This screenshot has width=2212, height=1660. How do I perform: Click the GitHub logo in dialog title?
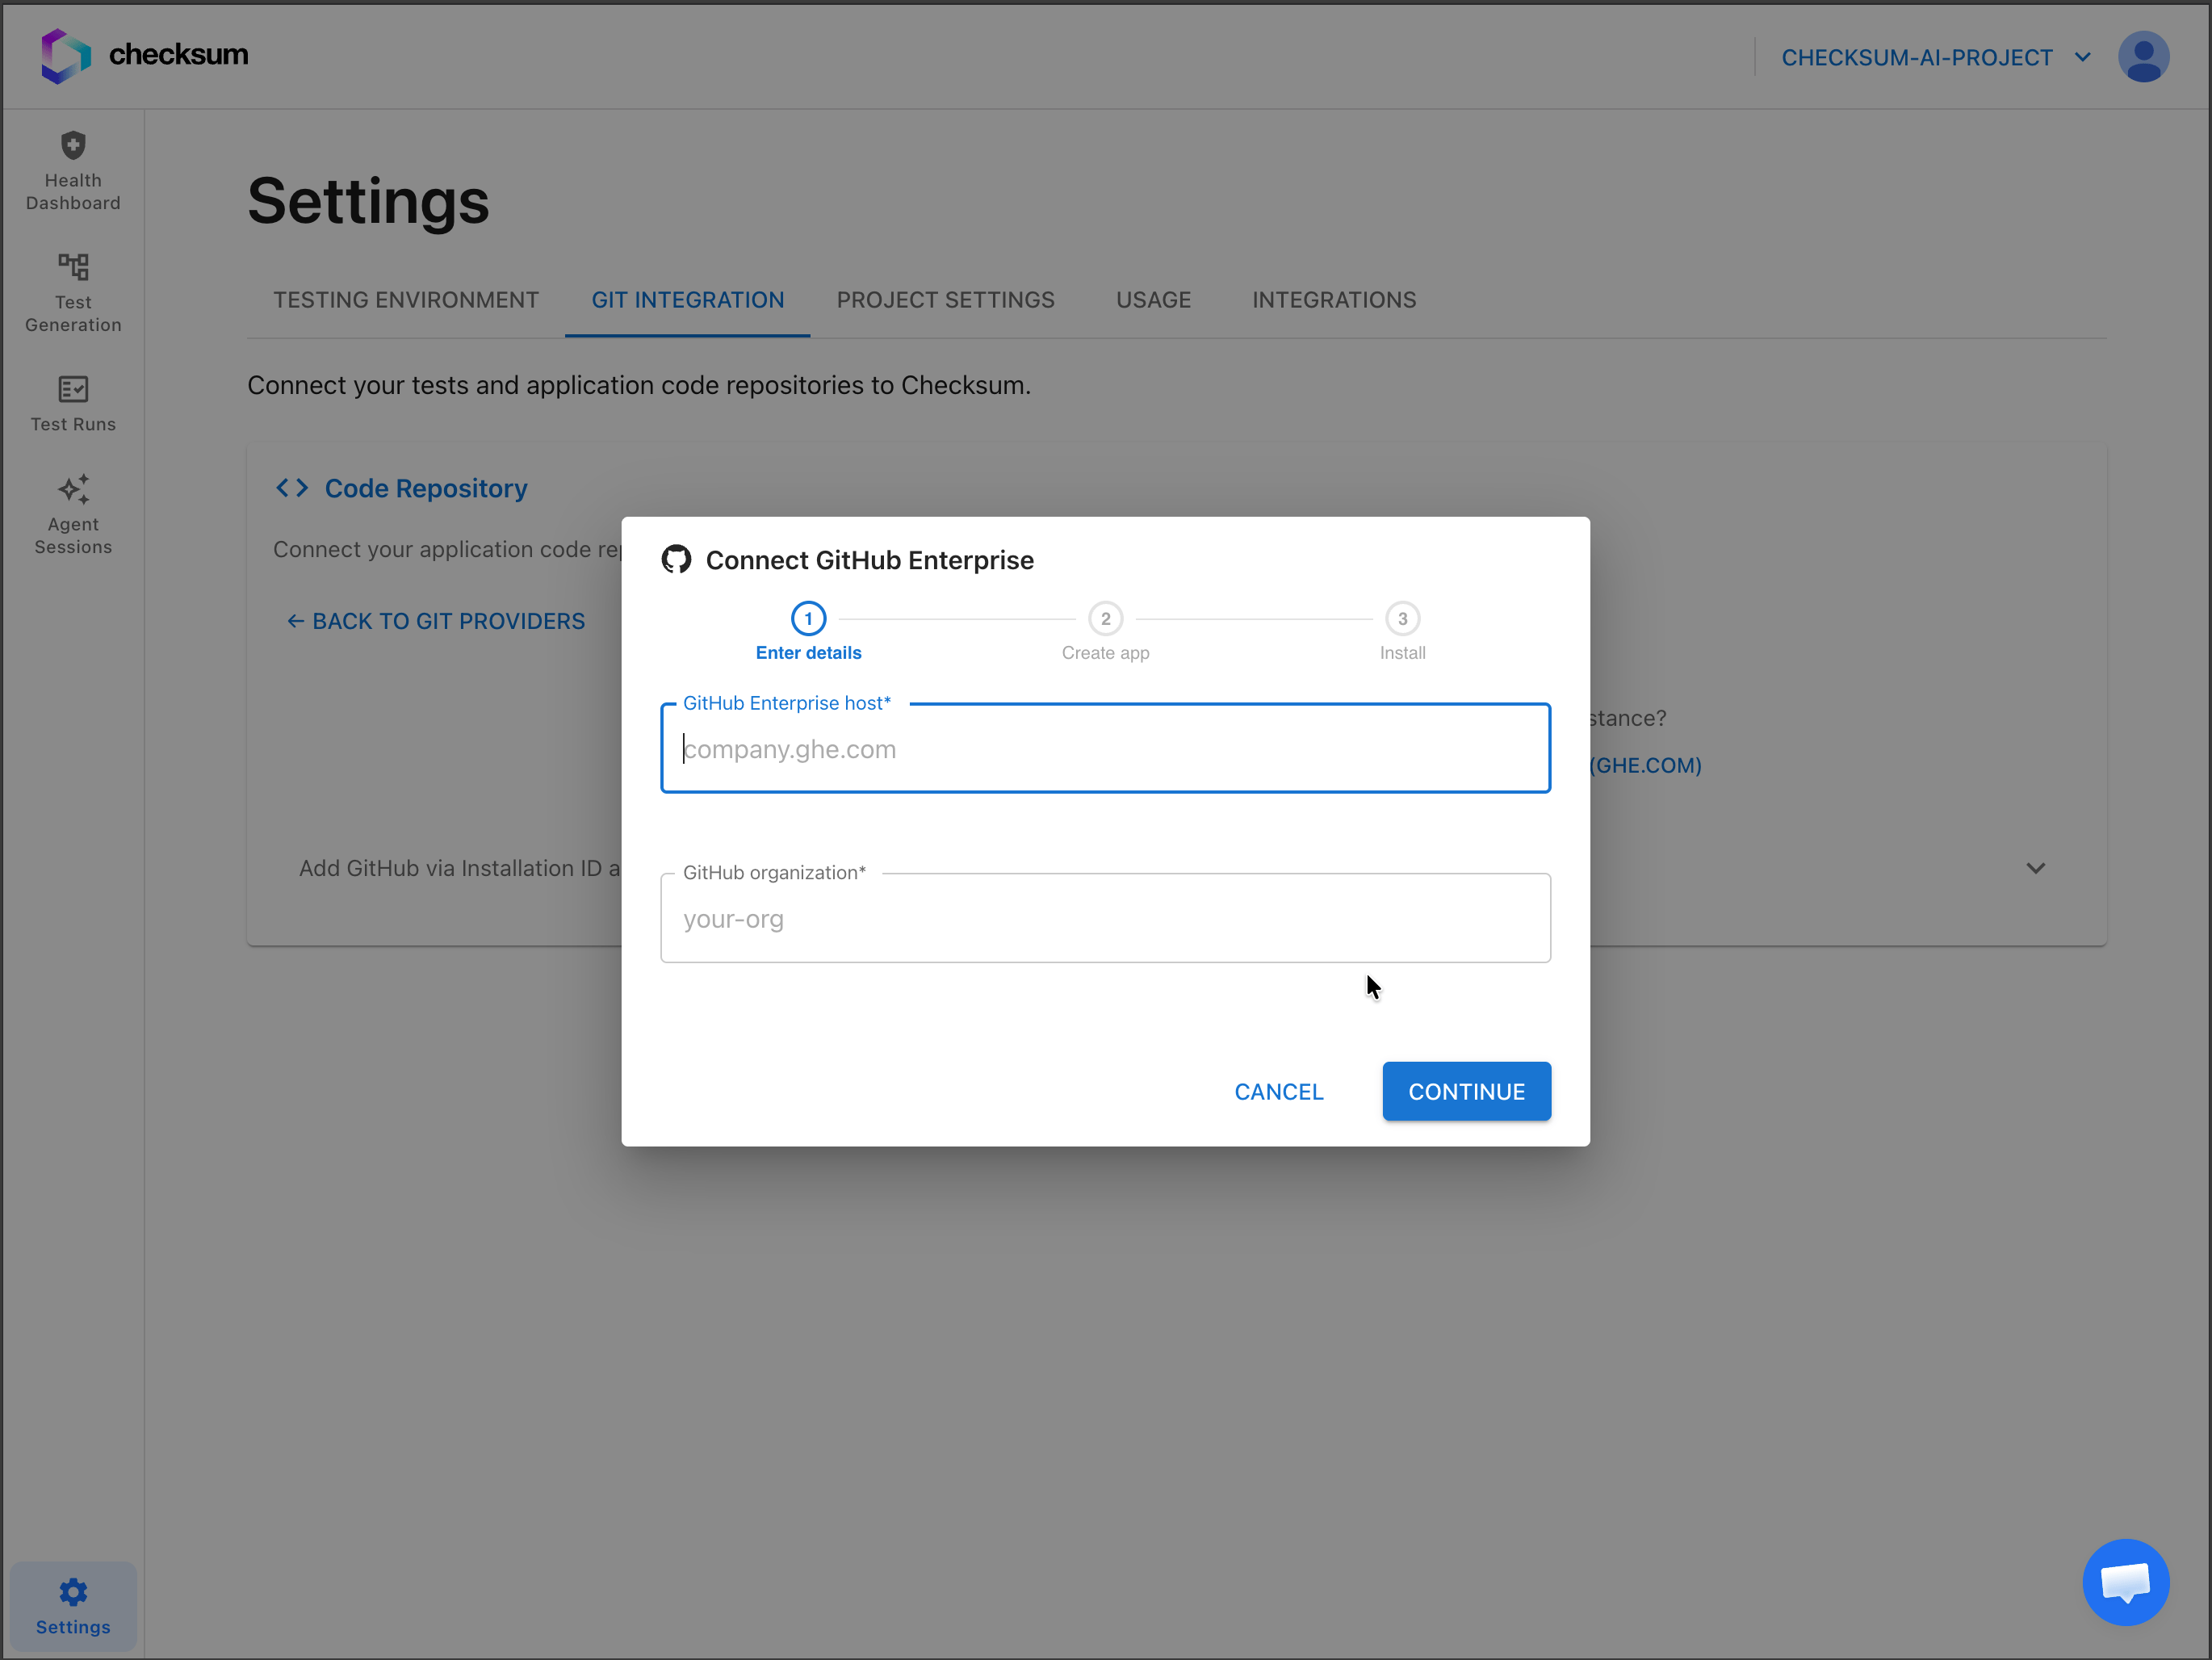coord(676,560)
